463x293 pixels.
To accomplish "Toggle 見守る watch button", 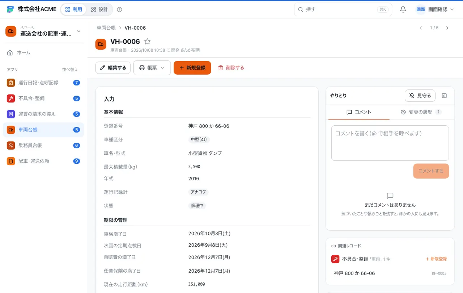I will pyautogui.click(x=420, y=96).
